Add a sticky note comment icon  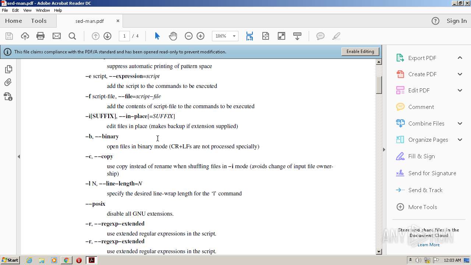[321, 36]
